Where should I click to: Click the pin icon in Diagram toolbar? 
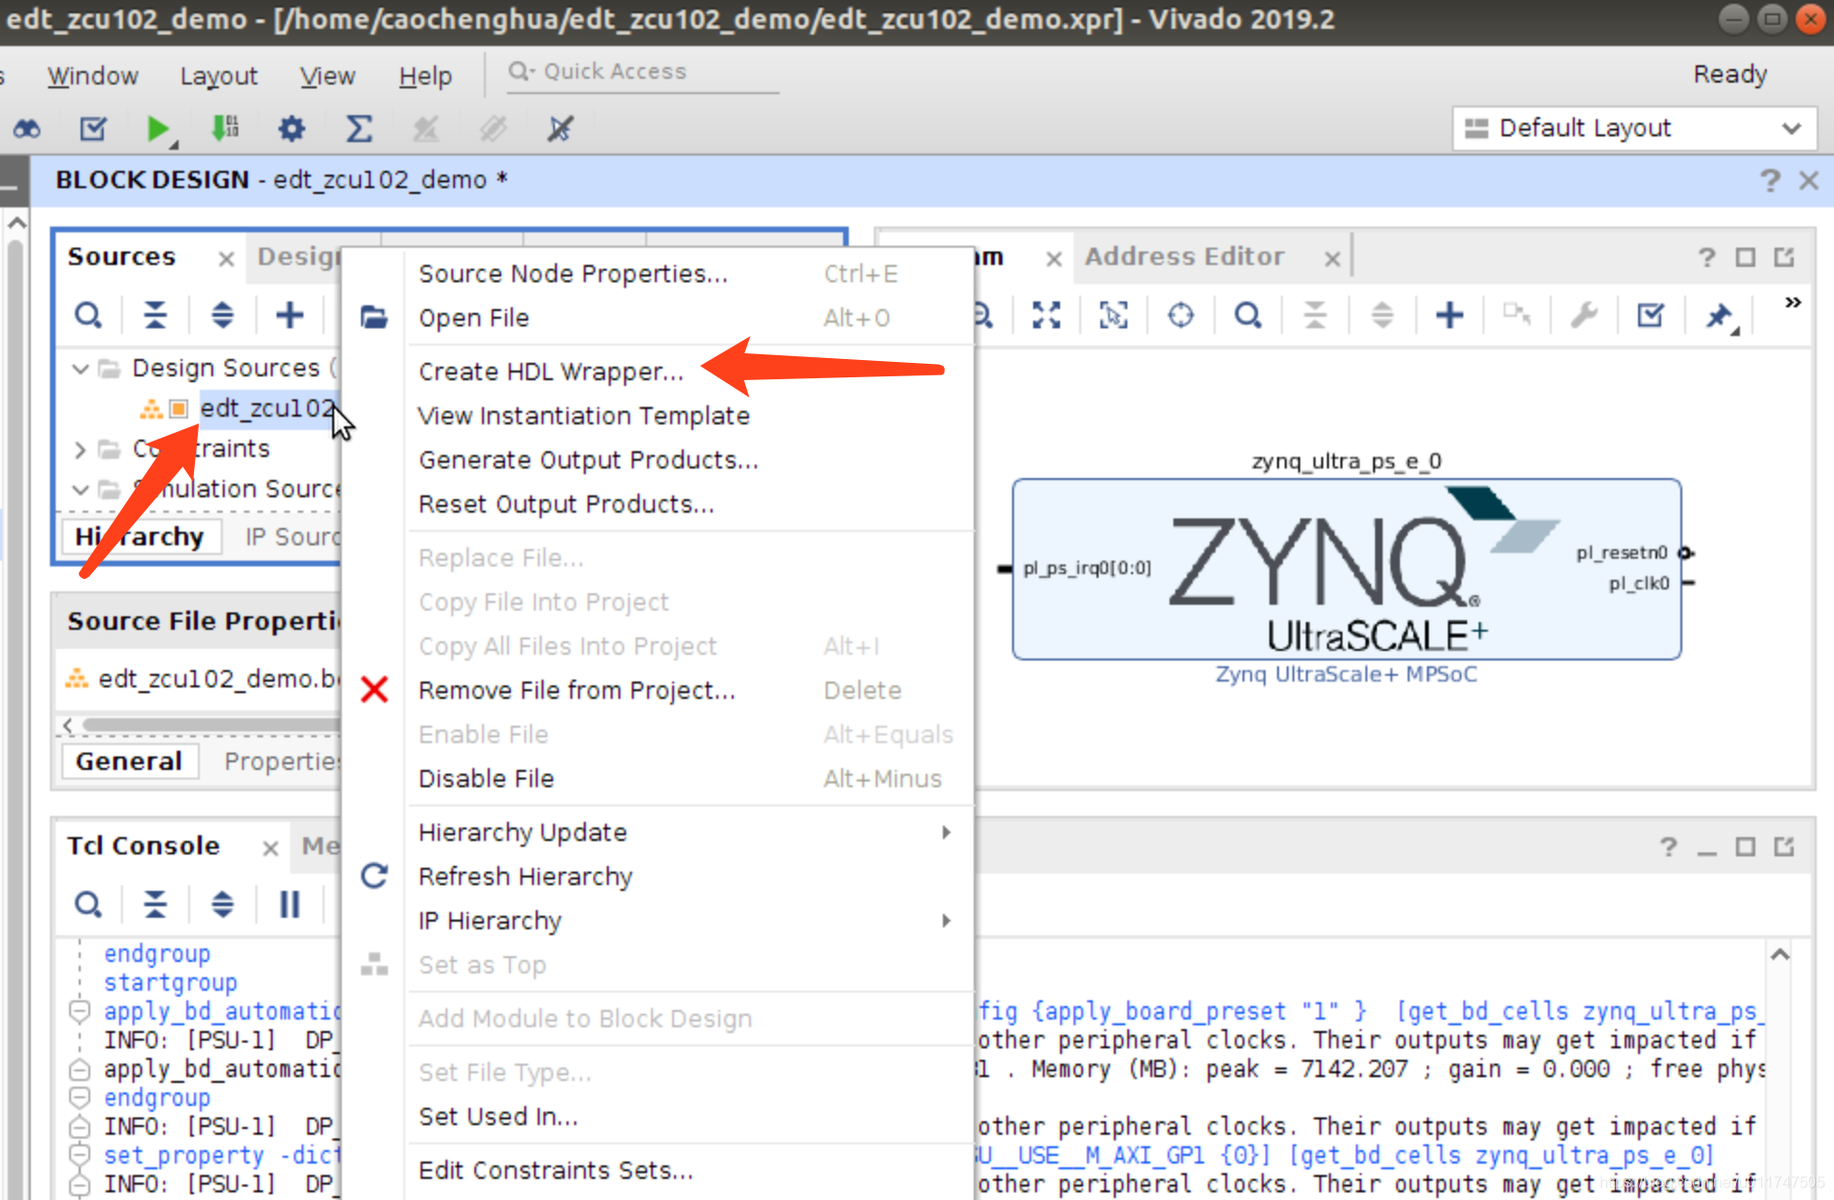coord(1719,315)
